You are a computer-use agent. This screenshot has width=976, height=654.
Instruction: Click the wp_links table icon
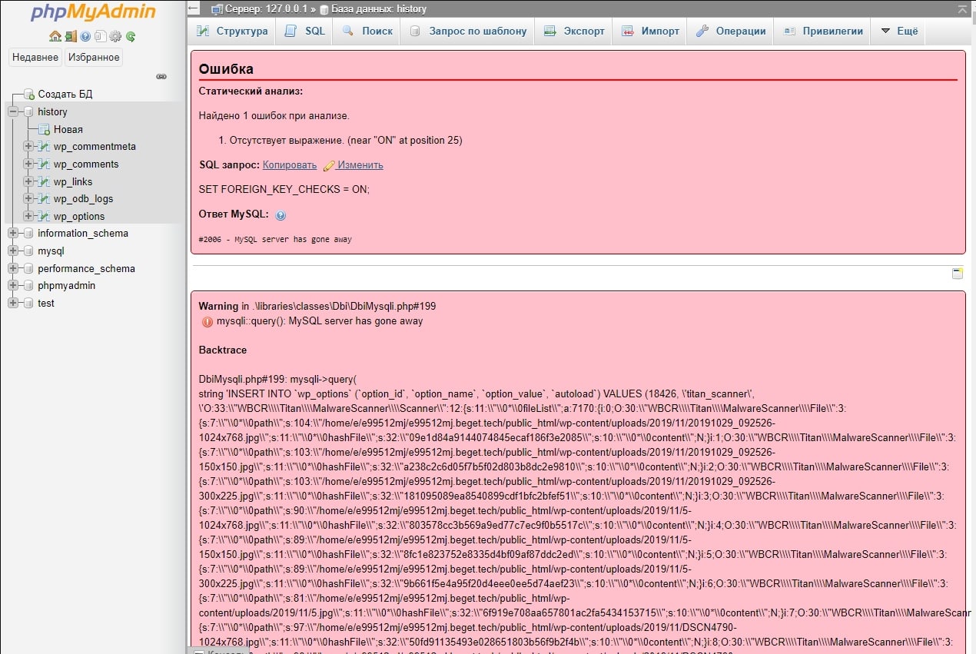tap(45, 181)
